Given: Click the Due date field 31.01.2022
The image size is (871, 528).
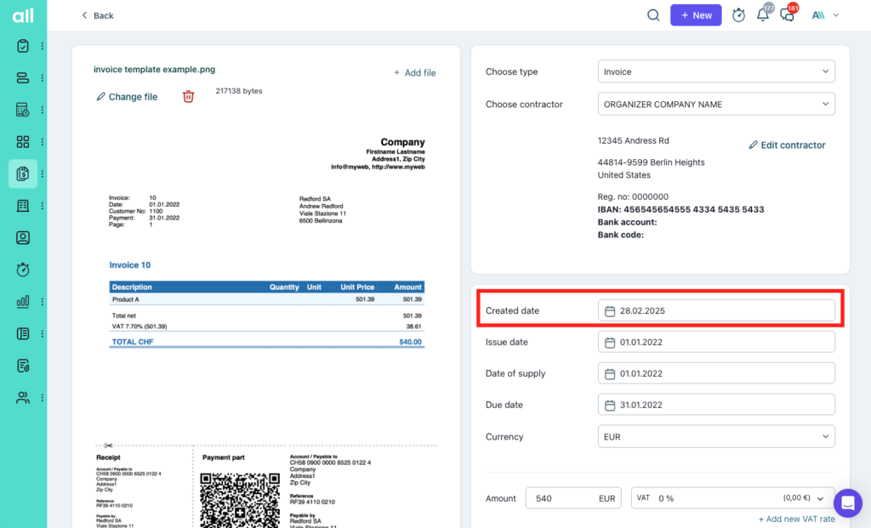Looking at the screenshot, I should (716, 405).
